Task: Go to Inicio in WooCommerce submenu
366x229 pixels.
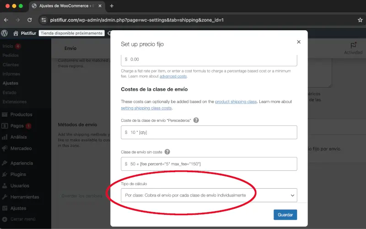Action: 8,46
